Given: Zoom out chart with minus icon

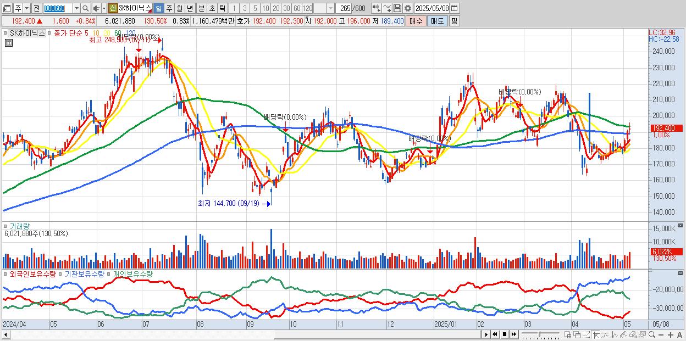Looking at the screenshot, I should pos(661,335).
